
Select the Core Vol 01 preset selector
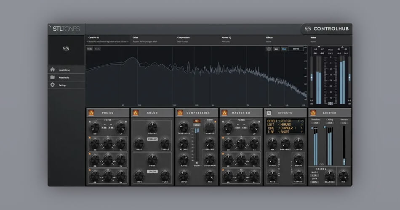[108, 39]
